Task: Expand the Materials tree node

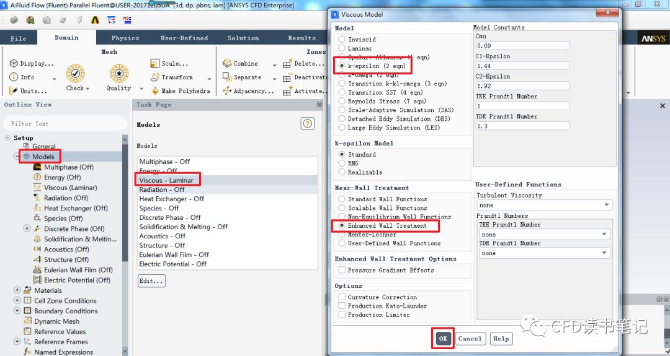Action: tap(17, 290)
